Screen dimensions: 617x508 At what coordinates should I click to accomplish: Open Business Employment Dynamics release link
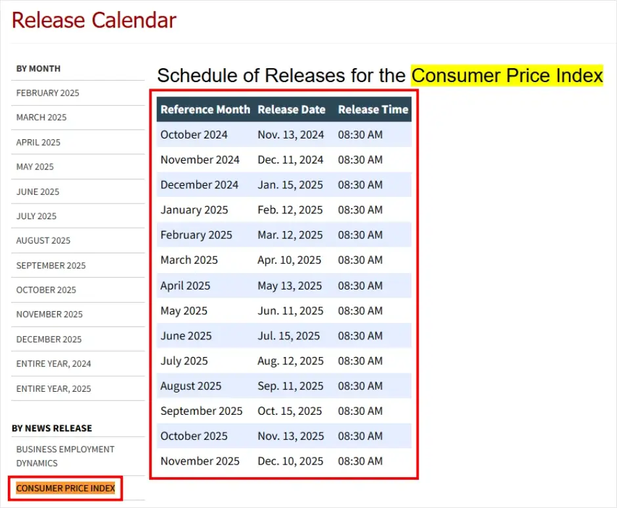click(65, 456)
